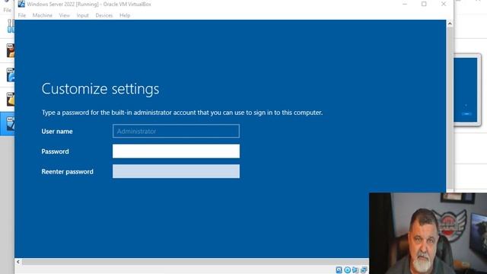Click the audio status icon
Image resolution: width=487 pixels, height=274 pixels.
coord(355,270)
